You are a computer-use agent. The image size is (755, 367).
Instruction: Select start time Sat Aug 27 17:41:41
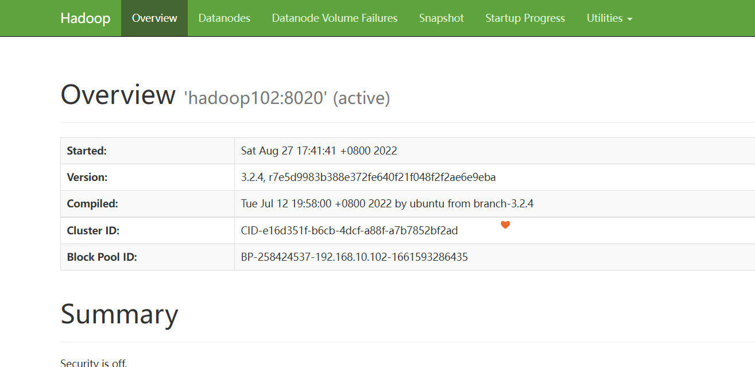pos(319,151)
